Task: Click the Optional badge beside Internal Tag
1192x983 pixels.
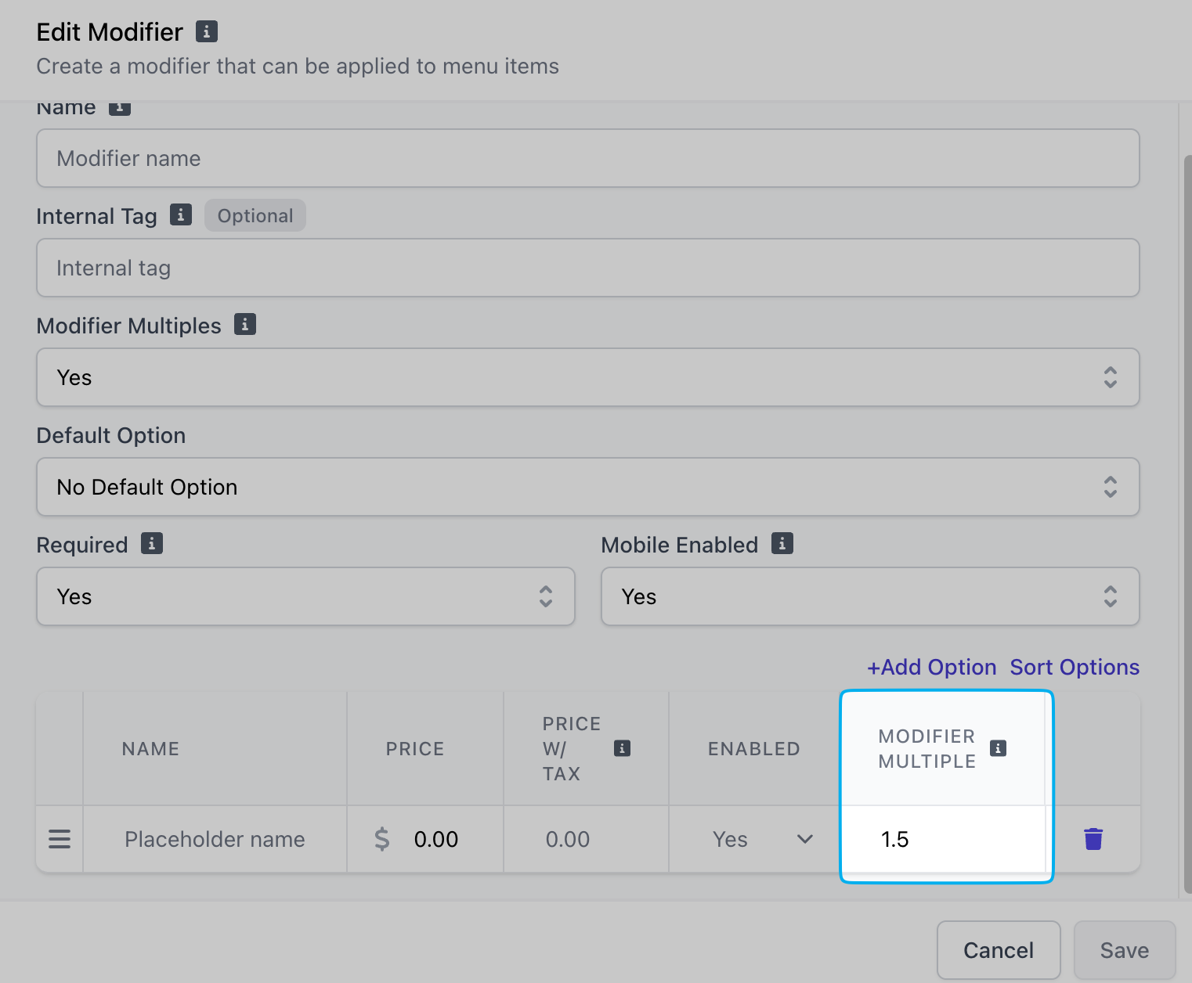Action: pyautogui.click(x=255, y=215)
